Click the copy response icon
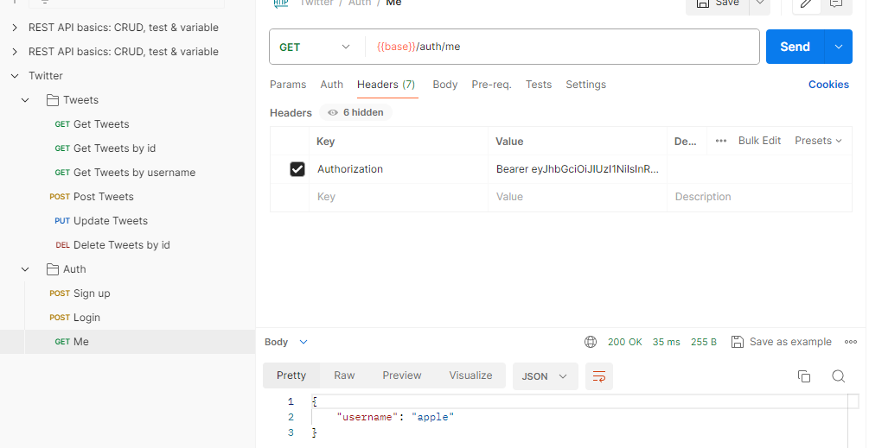869x448 pixels. click(x=803, y=376)
